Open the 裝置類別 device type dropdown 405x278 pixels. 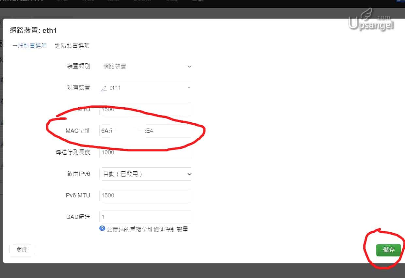point(146,66)
